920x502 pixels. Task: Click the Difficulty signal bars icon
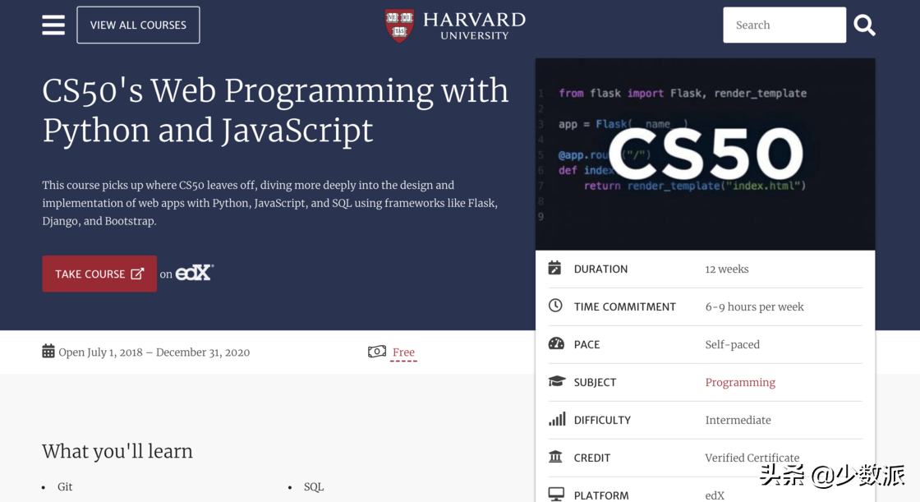[x=557, y=419]
